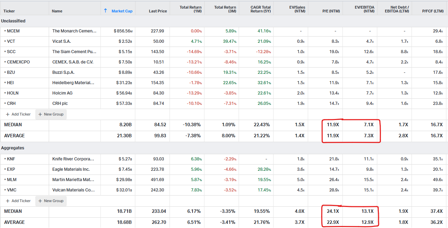
Task: Open the HOLN ticker row
Action: pos(12,93)
